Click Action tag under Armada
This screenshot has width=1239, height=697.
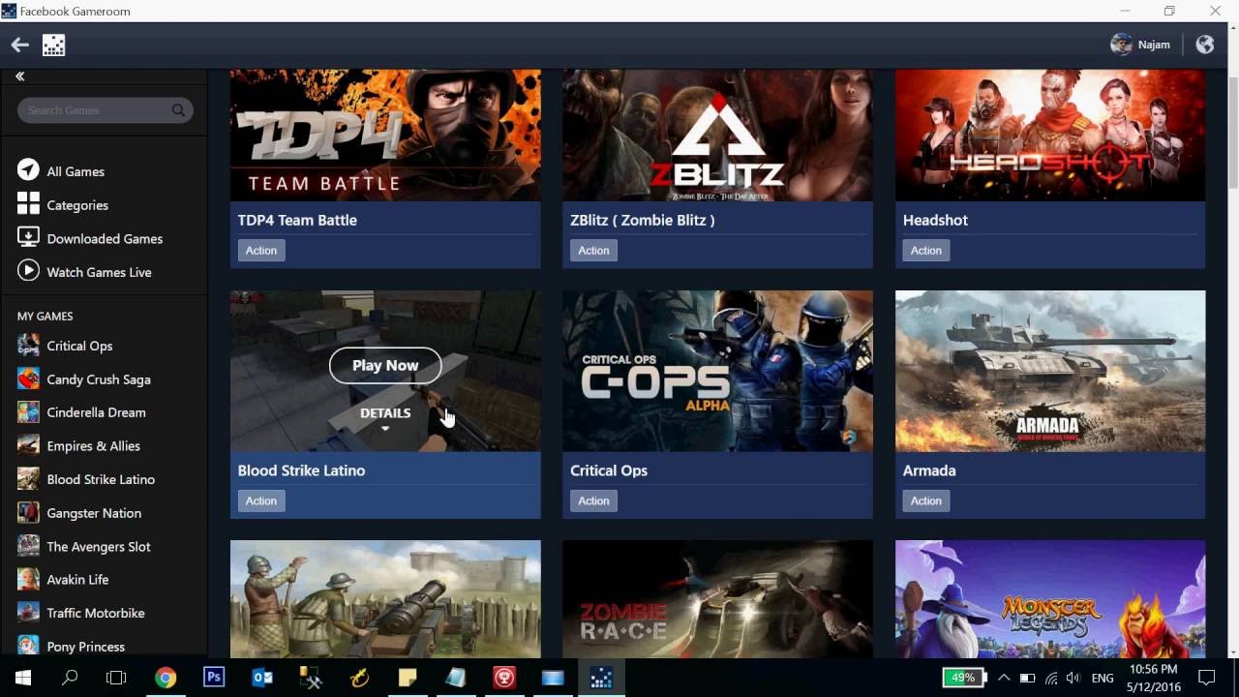(x=925, y=500)
